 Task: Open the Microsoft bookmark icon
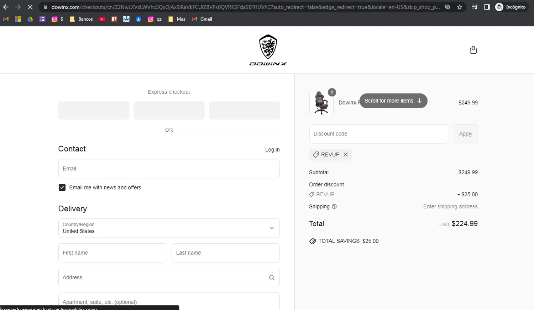18,19
